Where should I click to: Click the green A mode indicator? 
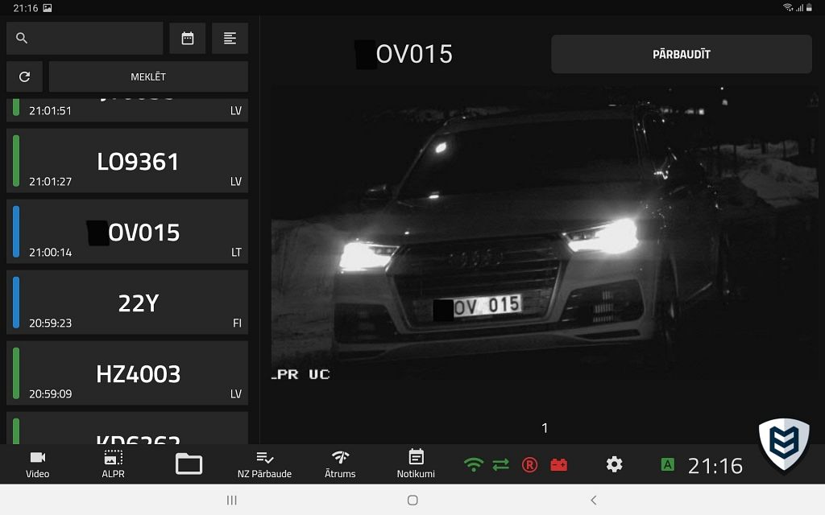click(667, 464)
